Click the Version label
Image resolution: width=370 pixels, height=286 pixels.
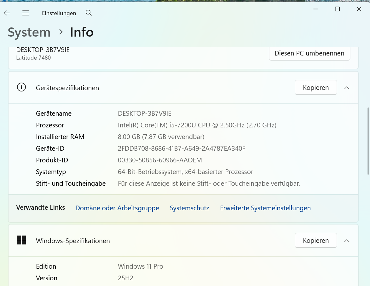click(x=46, y=278)
